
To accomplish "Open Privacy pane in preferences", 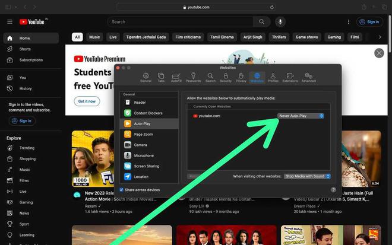I will [x=241, y=78].
